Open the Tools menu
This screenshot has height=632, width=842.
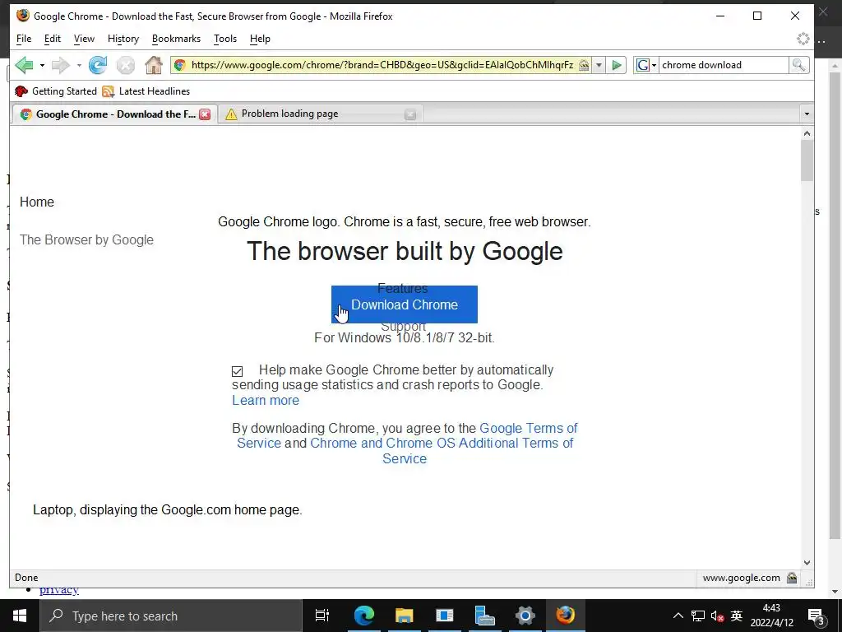225,39
